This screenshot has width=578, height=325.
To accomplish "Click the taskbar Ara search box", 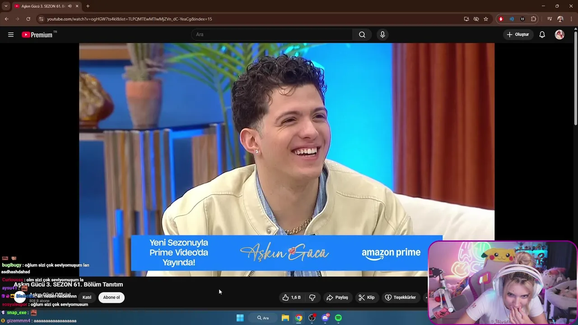I will [263, 318].
